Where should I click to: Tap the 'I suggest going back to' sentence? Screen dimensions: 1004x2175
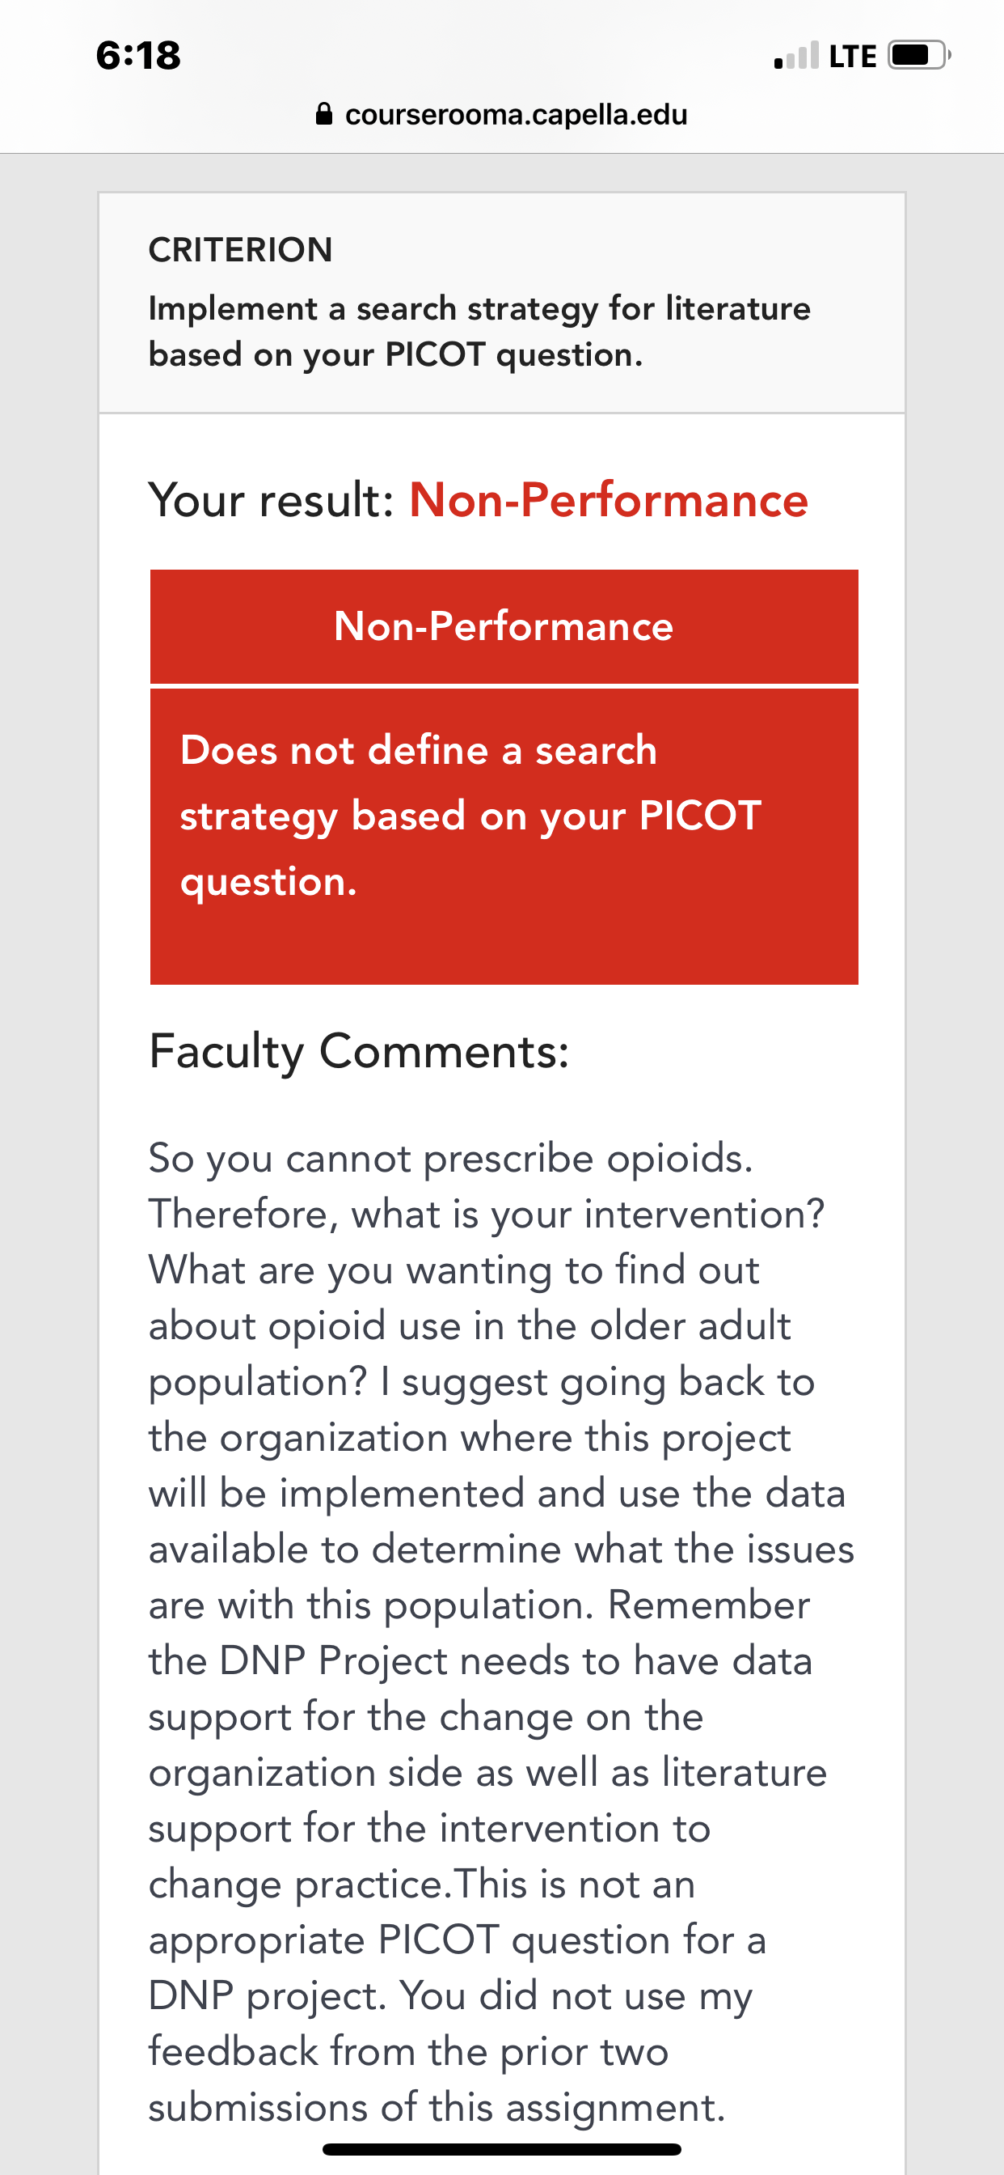[597, 1382]
